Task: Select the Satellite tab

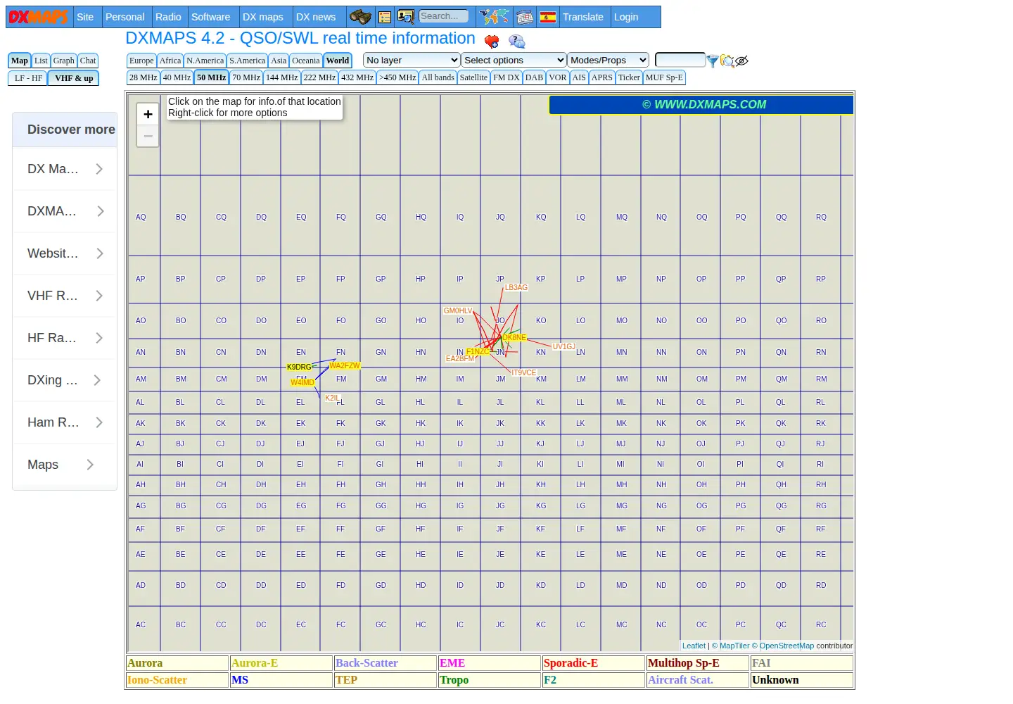Action: pyautogui.click(x=473, y=77)
